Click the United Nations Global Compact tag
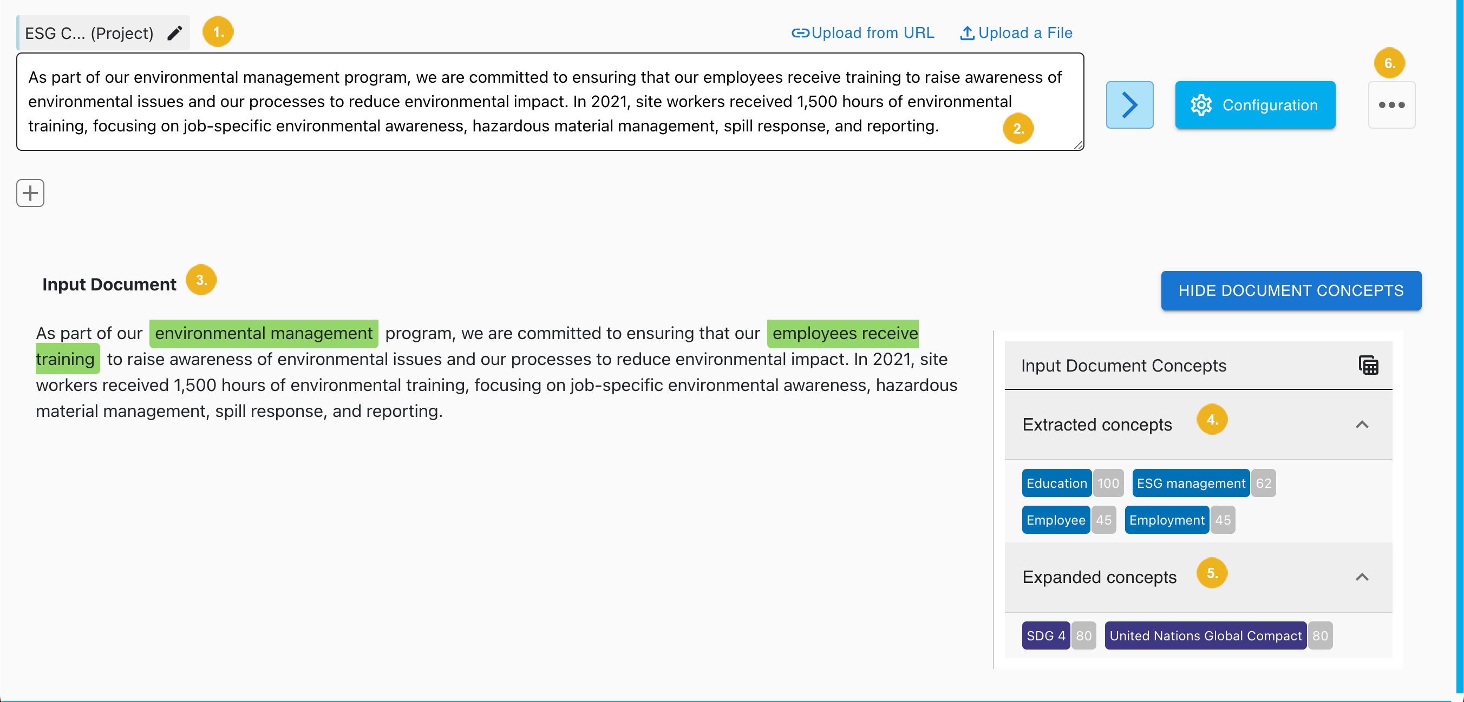 1205,635
